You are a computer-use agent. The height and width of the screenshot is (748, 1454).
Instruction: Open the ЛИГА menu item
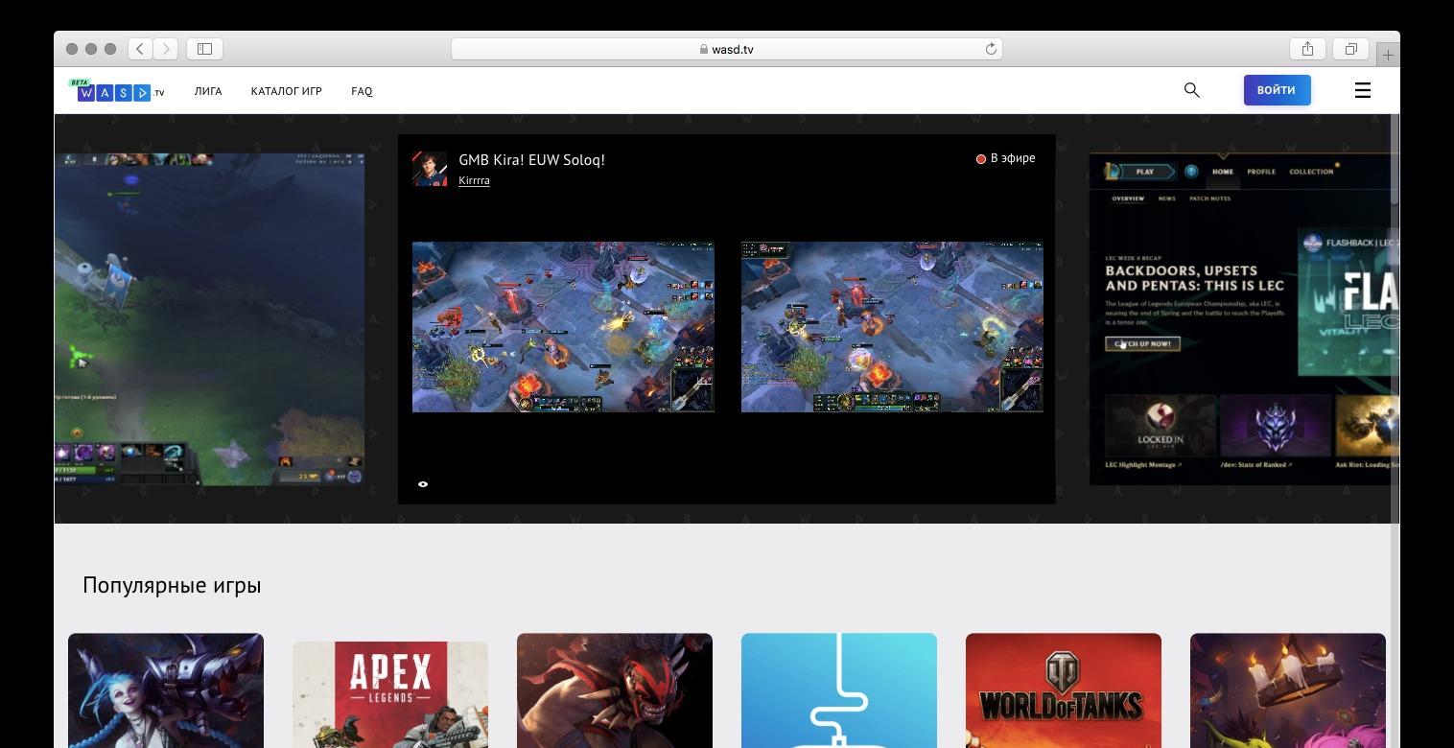tap(207, 91)
